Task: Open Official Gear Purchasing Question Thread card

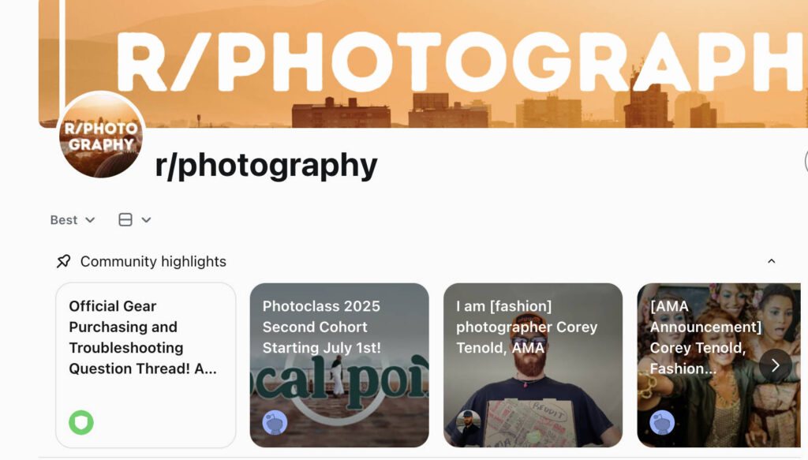Action: click(146, 365)
